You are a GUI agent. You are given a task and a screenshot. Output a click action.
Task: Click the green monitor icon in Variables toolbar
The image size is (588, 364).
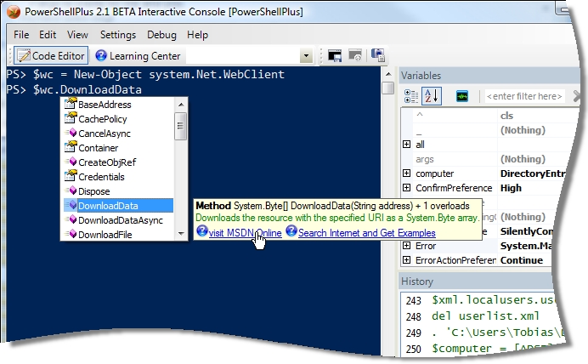pyautogui.click(x=462, y=96)
